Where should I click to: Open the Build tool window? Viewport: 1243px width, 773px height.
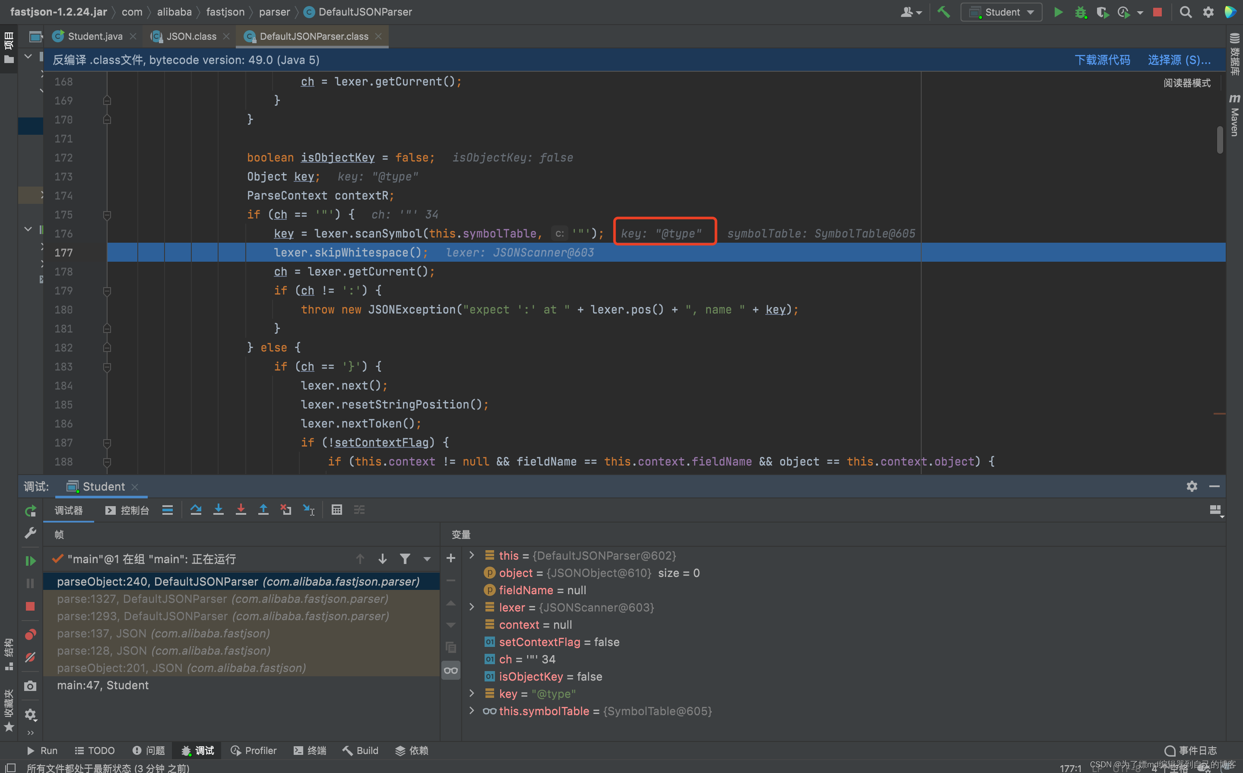coord(361,750)
